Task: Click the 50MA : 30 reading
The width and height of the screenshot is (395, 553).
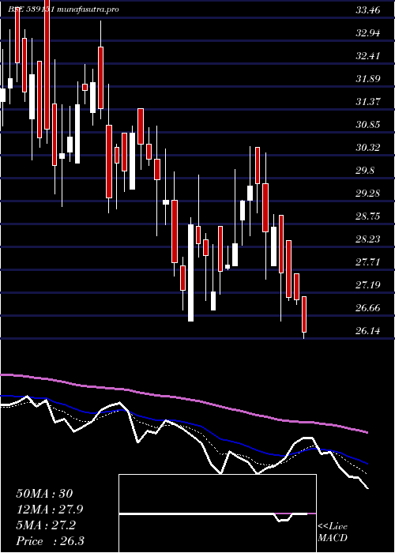Action: pos(44,494)
